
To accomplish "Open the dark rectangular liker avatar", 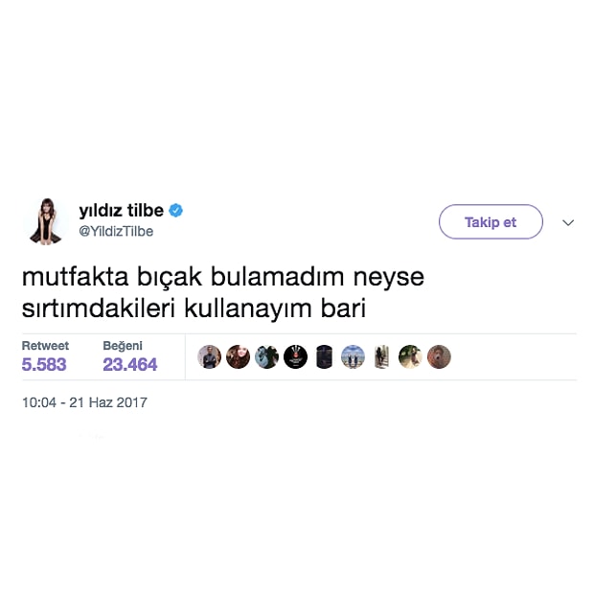I will point(324,356).
